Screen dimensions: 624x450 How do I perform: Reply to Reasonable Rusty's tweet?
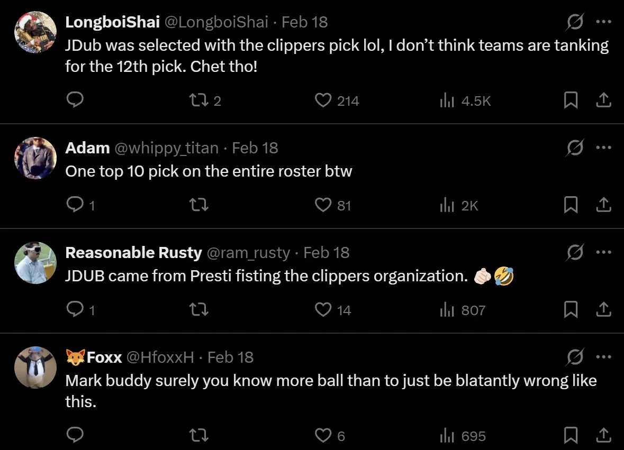tap(75, 309)
